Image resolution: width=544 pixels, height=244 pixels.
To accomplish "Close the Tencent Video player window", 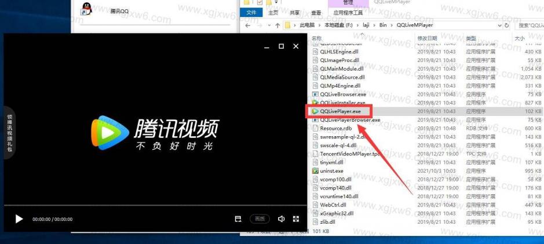I will point(296,46).
